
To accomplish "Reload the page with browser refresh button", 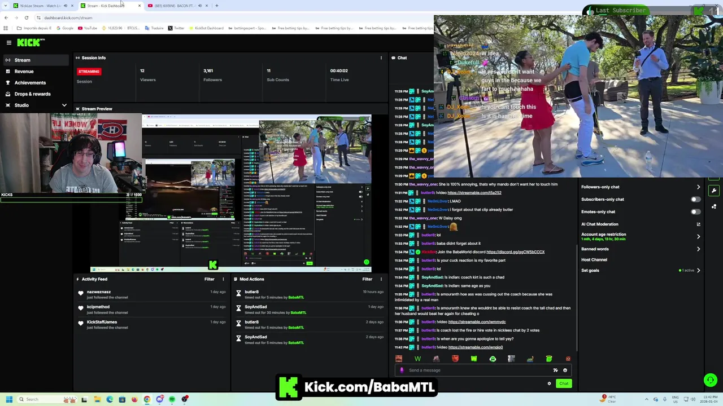I will [27, 17].
